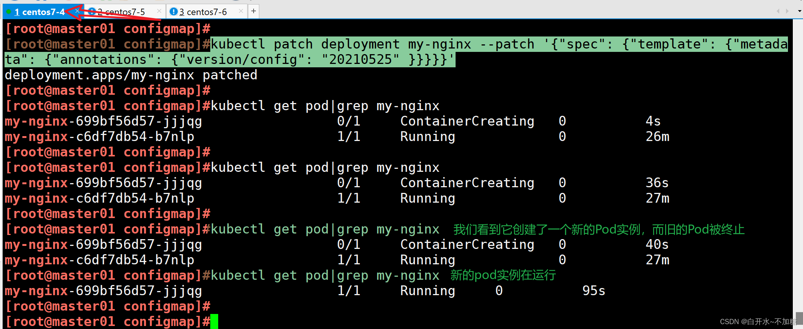
Task: Add a new session tab with plus button
Action: point(254,11)
